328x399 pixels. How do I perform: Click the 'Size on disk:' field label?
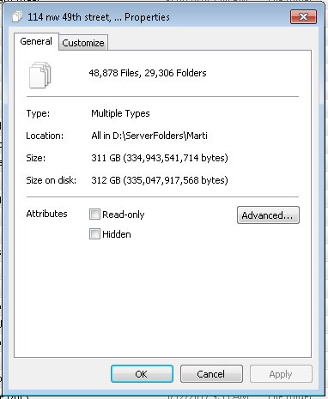click(52, 180)
